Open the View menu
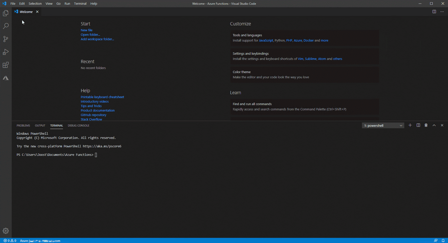Screen dimensions: 448x243 (49, 4)
